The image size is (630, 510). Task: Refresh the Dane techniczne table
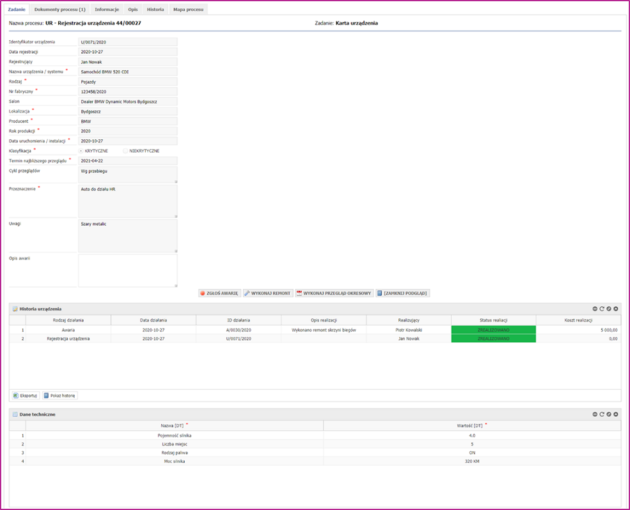[x=602, y=414]
